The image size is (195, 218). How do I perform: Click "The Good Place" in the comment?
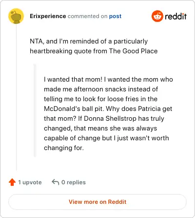click(133, 51)
